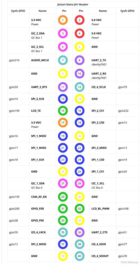Select the yellow GND pin 39 circle
Screen dimensions: 140x265
click(63, 256)
